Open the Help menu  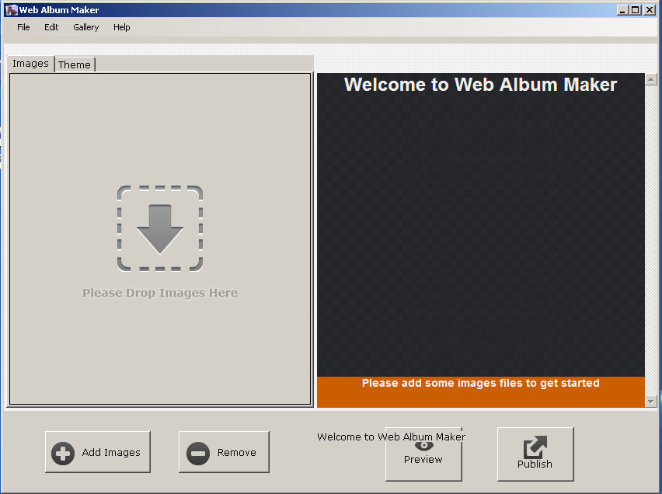pos(121,27)
